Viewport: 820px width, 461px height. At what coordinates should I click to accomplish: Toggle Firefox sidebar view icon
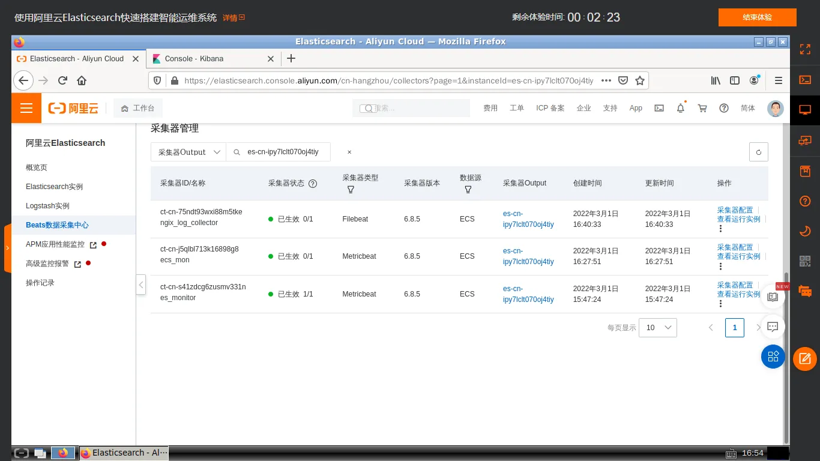click(x=735, y=80)
